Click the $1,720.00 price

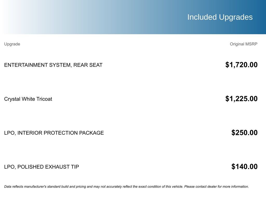pos(241,65)
